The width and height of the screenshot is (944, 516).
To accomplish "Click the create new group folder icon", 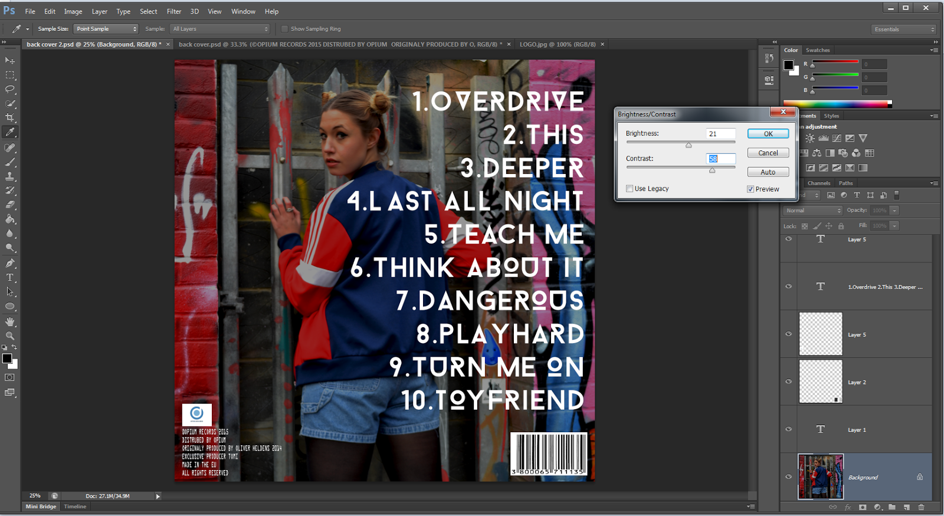I will pyautogui.click(x=892, y=507).
